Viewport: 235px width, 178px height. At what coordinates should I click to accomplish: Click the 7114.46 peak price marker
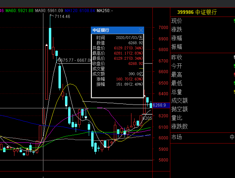click(62, 17)
